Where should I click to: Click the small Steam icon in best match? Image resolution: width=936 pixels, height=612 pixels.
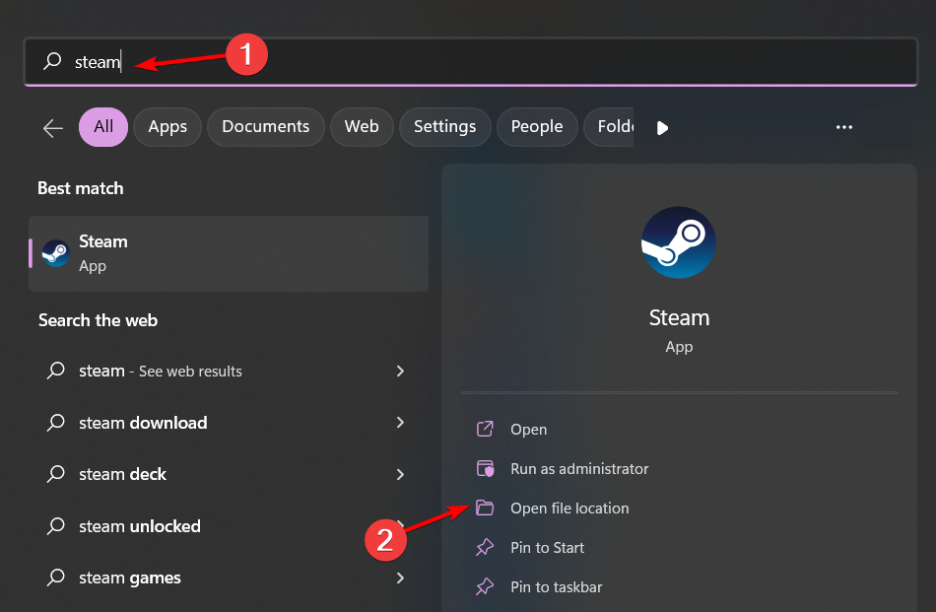55,253
